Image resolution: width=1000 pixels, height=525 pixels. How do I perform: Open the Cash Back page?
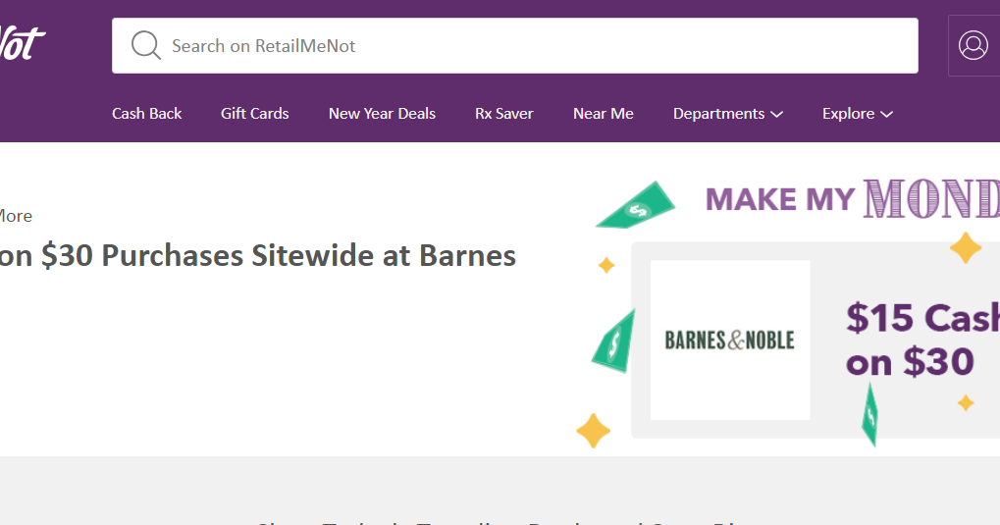pos(146,114)
